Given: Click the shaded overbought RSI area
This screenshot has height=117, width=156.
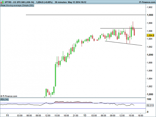Looking at the screenshot, I should coord(73,102).
